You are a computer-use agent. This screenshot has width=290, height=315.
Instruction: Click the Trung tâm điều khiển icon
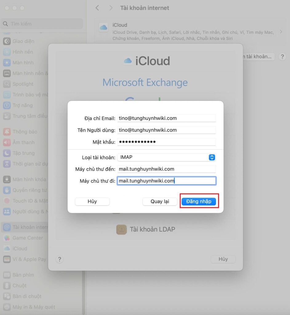pos(7,116)
